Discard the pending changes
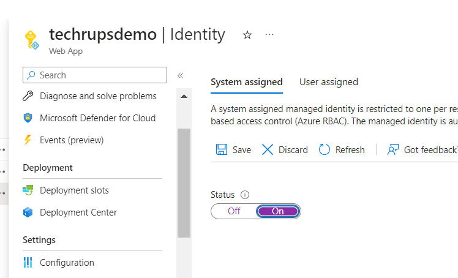458x278 pixels. pos(285,150)
